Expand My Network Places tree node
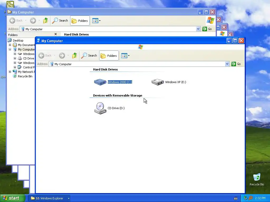This screenshot has height=202, width=270. [10, 72]
